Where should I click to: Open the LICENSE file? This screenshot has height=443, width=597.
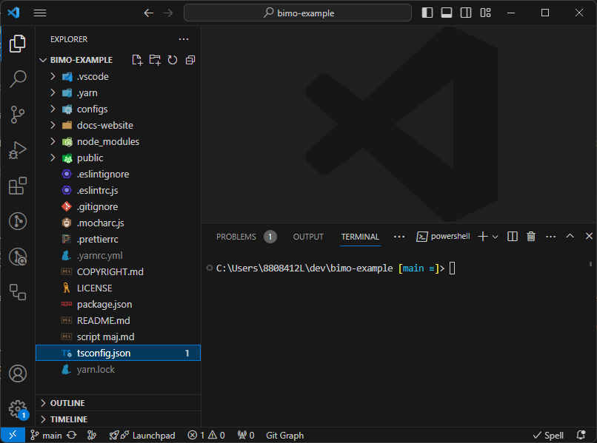pyautogui.click(x=118, y=288)
